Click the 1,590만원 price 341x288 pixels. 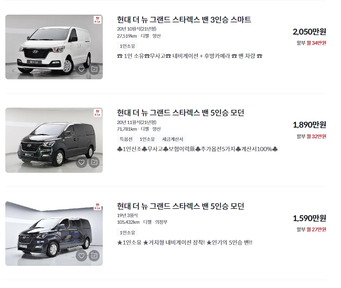click(309, 218)
